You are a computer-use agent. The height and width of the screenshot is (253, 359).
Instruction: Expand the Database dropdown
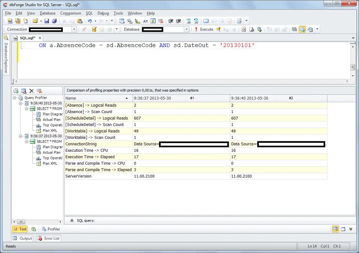tap(186, 29)
